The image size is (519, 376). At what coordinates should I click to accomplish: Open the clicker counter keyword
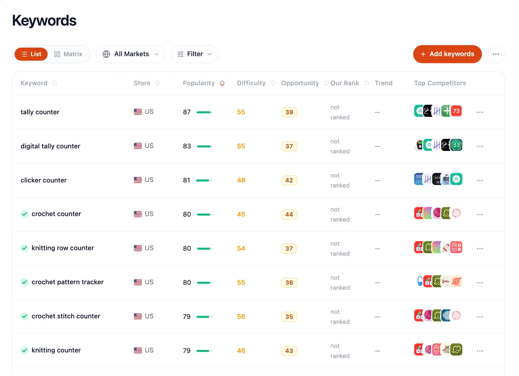point(44,180)
